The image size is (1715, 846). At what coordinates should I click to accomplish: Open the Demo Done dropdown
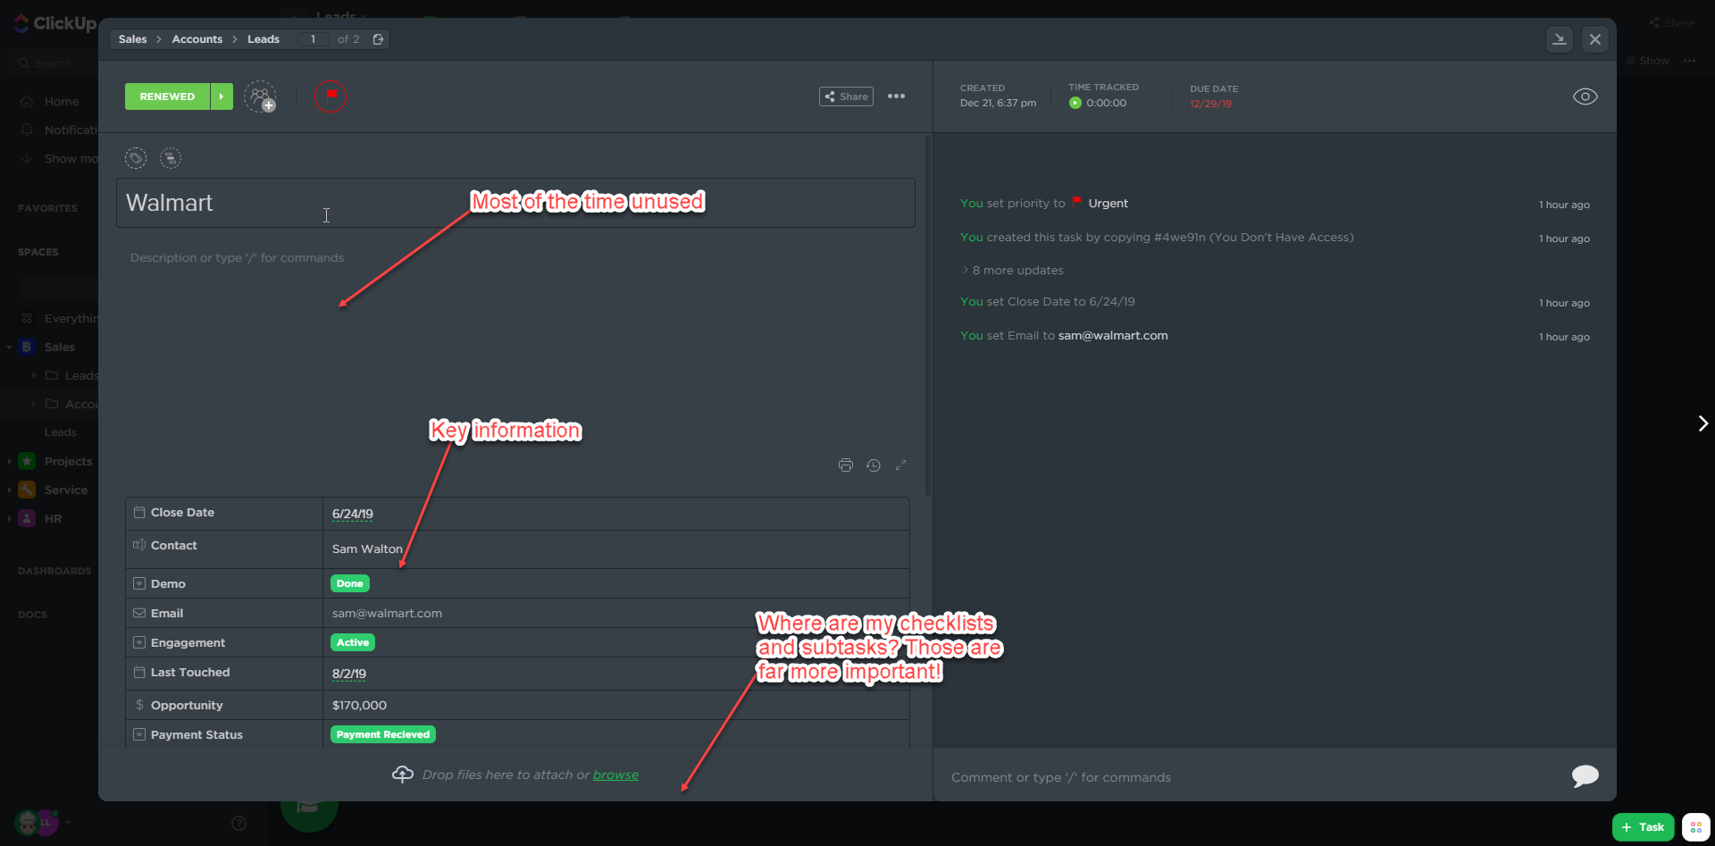coord(350,583)
